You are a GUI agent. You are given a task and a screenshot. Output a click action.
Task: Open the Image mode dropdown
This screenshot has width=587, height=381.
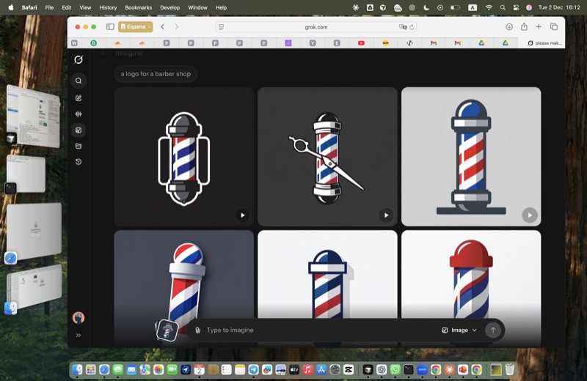point(459,330)
